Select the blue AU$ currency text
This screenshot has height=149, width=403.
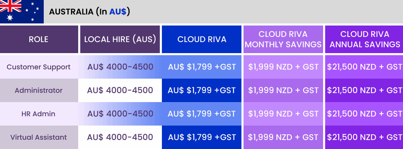(x=118, y=12)
